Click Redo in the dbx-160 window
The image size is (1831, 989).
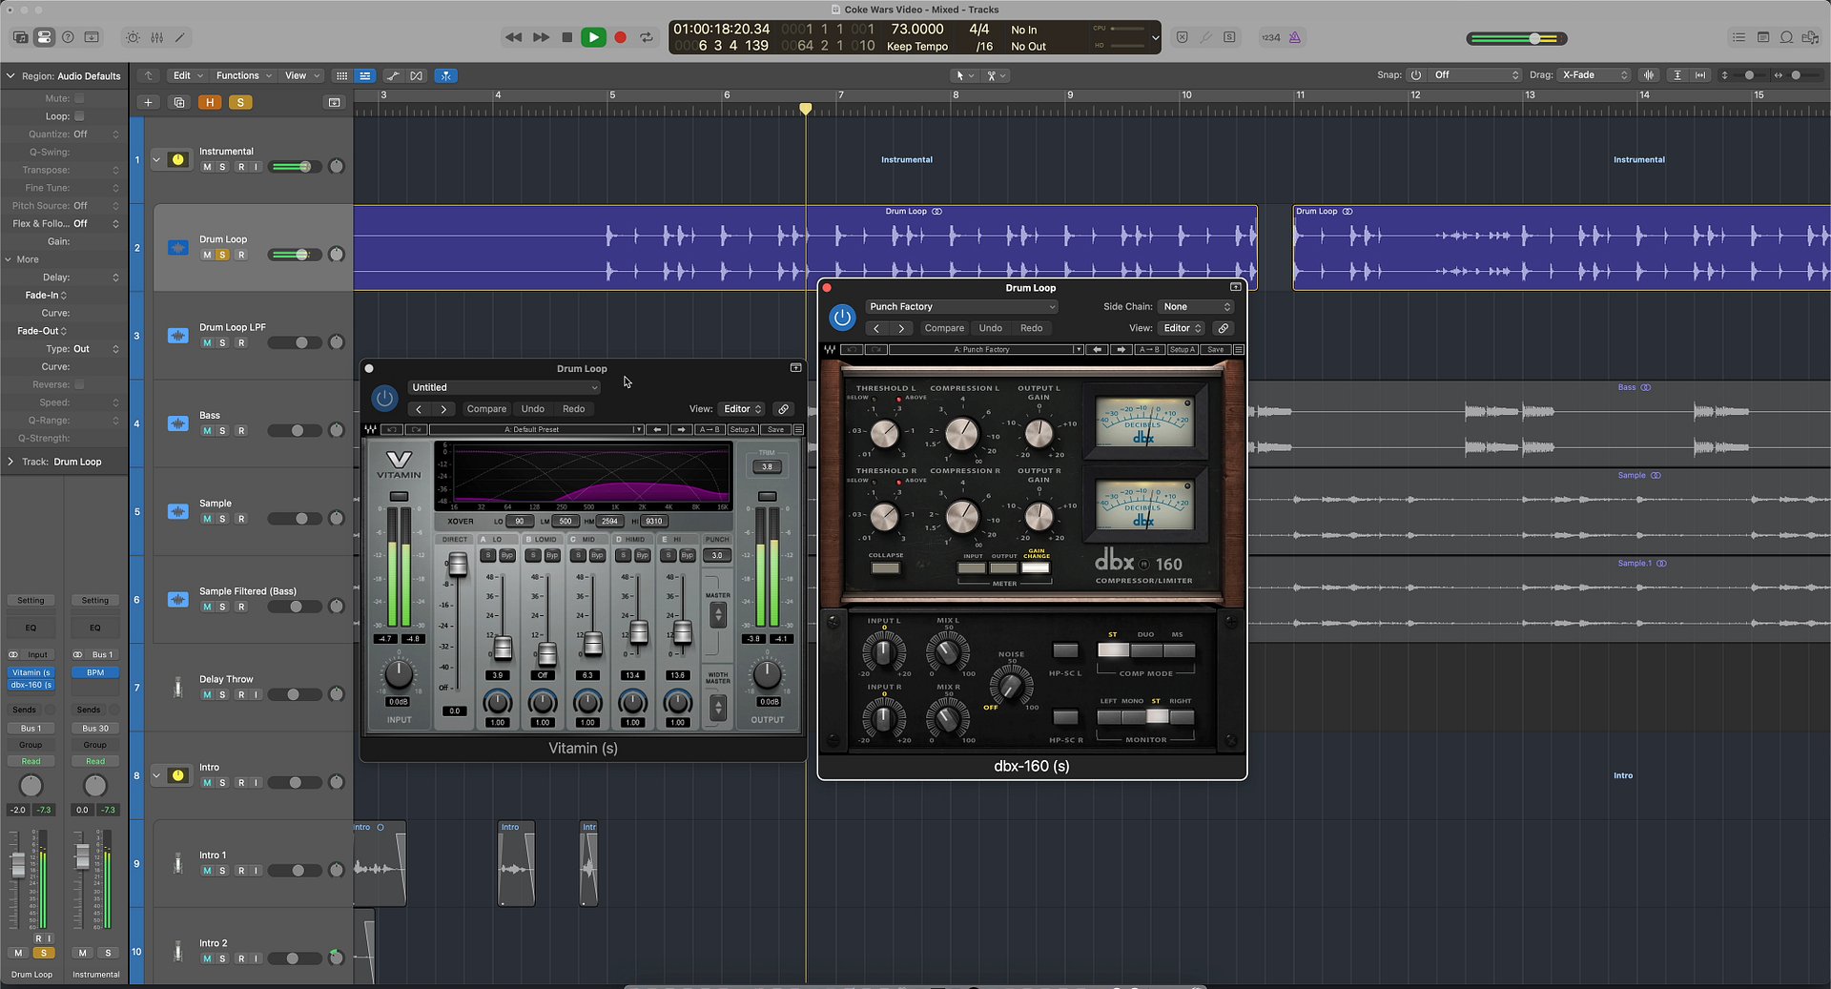pos(1032,328)
